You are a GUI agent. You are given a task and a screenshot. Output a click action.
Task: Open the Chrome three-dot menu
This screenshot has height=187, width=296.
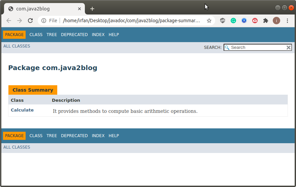287,21
